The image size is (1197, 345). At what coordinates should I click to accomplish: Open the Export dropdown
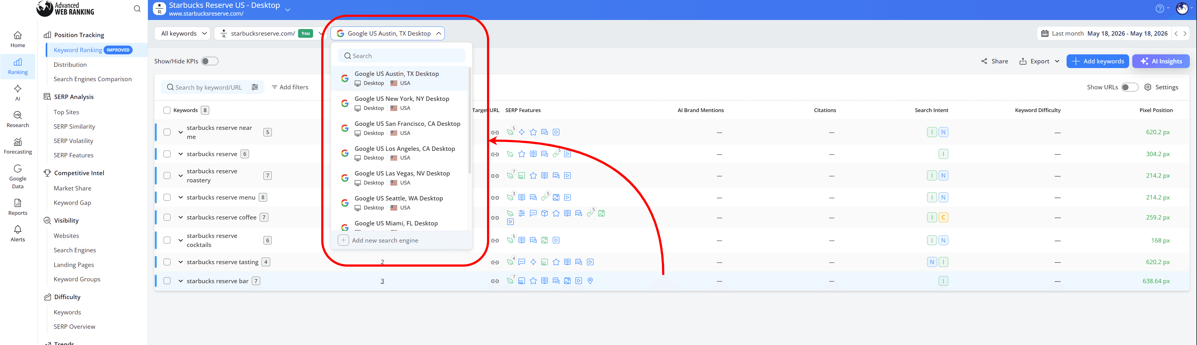pos(1039,61)
